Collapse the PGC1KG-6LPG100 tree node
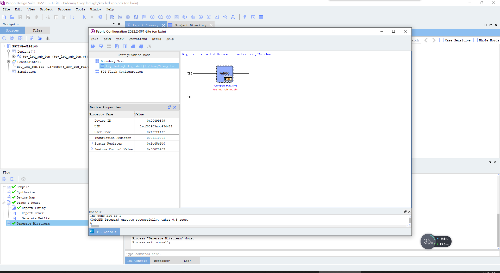The height and width of the screenshot is (273, 500). [3, 46]
